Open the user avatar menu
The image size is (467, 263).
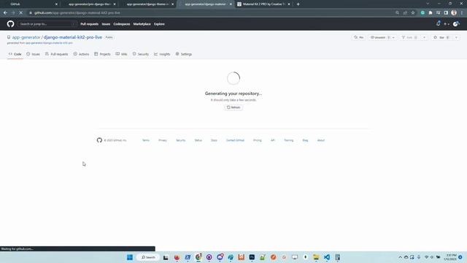[456, 24]
